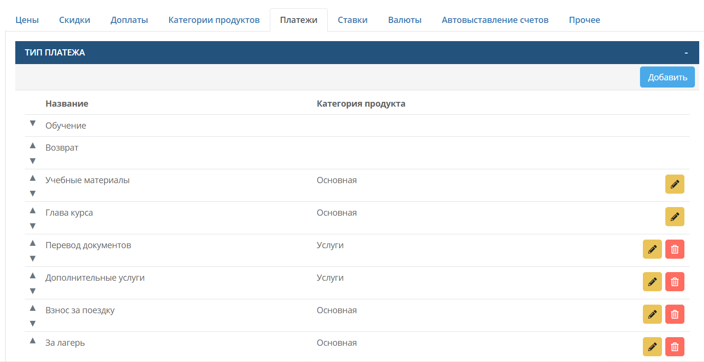Click Услуги category of Перевод документов
The image size is (704, 362).
coord(330,245)
